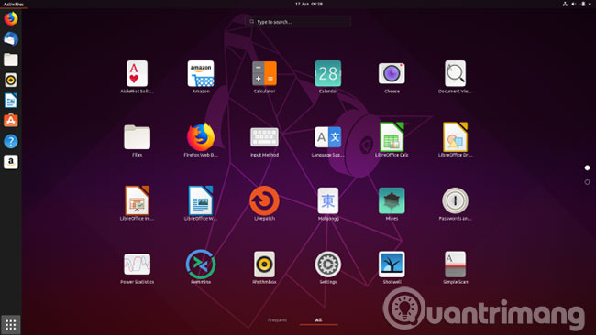Launch LibreOffice Writer from the grid
596x335 pixels.
click(201, 200)
